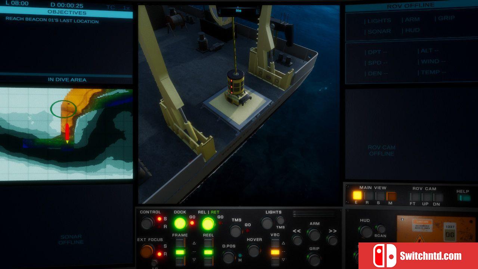Click the TC label
The image size is (478, 269).
[x=111, y=7]
